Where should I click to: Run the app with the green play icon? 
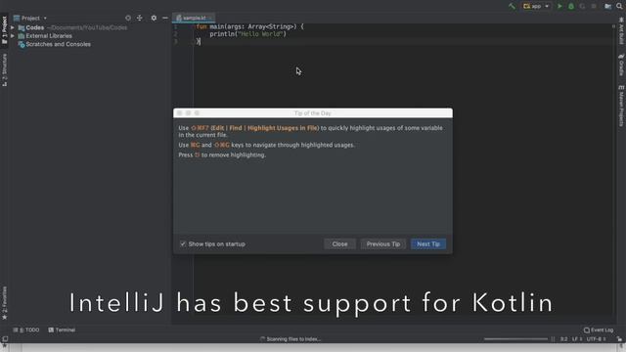(x=559, y=6)
